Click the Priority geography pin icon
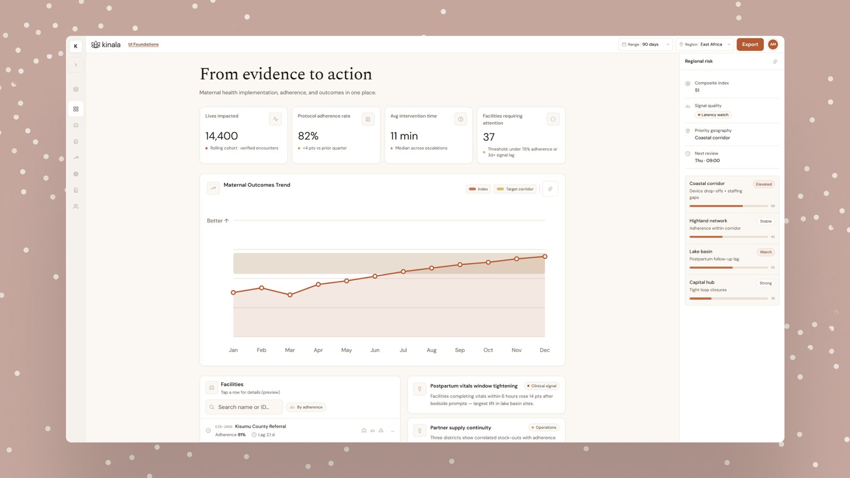 click(688, 131)
